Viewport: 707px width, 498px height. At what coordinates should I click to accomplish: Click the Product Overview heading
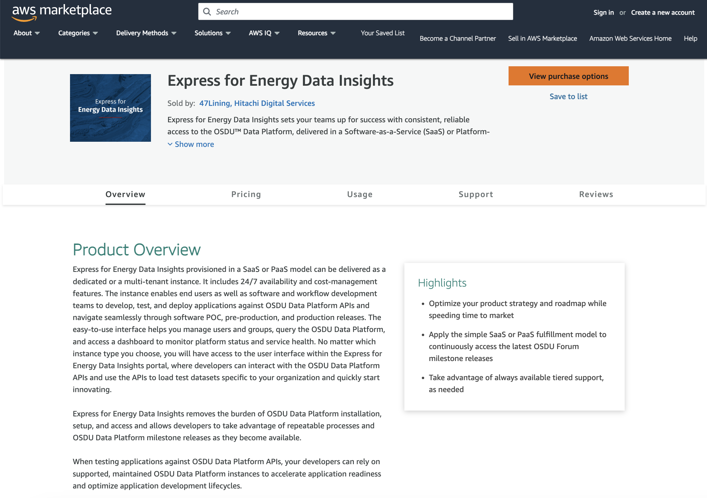coord(137,249)
